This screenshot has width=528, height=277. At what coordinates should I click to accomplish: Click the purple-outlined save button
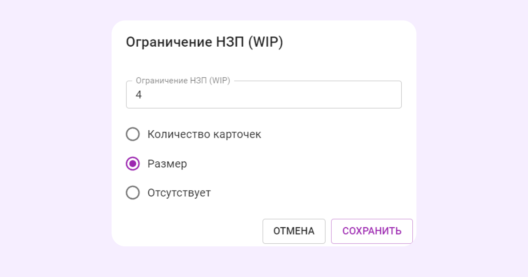[372, 231]
